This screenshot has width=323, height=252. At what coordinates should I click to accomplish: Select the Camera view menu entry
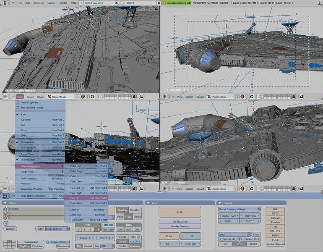pyautogui.click(x=40, y=120)
